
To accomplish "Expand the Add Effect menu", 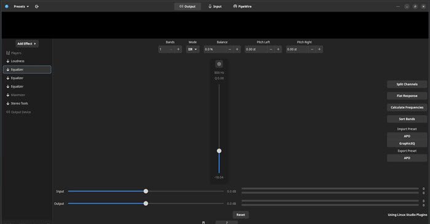I will pos(26,43).
